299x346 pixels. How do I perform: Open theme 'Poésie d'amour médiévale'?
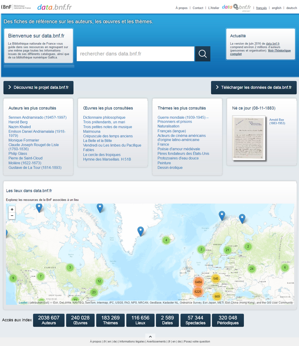(x=179, y=149)
